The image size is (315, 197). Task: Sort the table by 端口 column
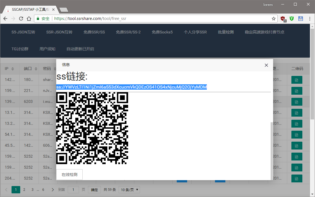click(x=36, y=69)
